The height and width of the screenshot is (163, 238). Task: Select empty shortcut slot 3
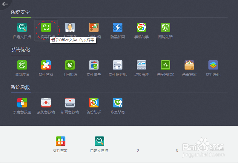pos(177,150)
